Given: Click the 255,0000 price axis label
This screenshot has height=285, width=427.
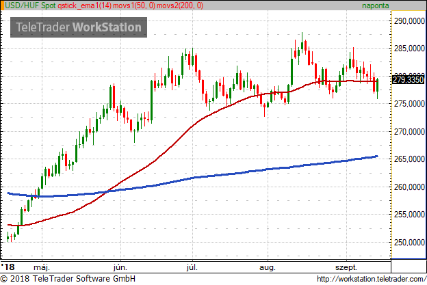Looking at the screenshot, I should [409, 215].
